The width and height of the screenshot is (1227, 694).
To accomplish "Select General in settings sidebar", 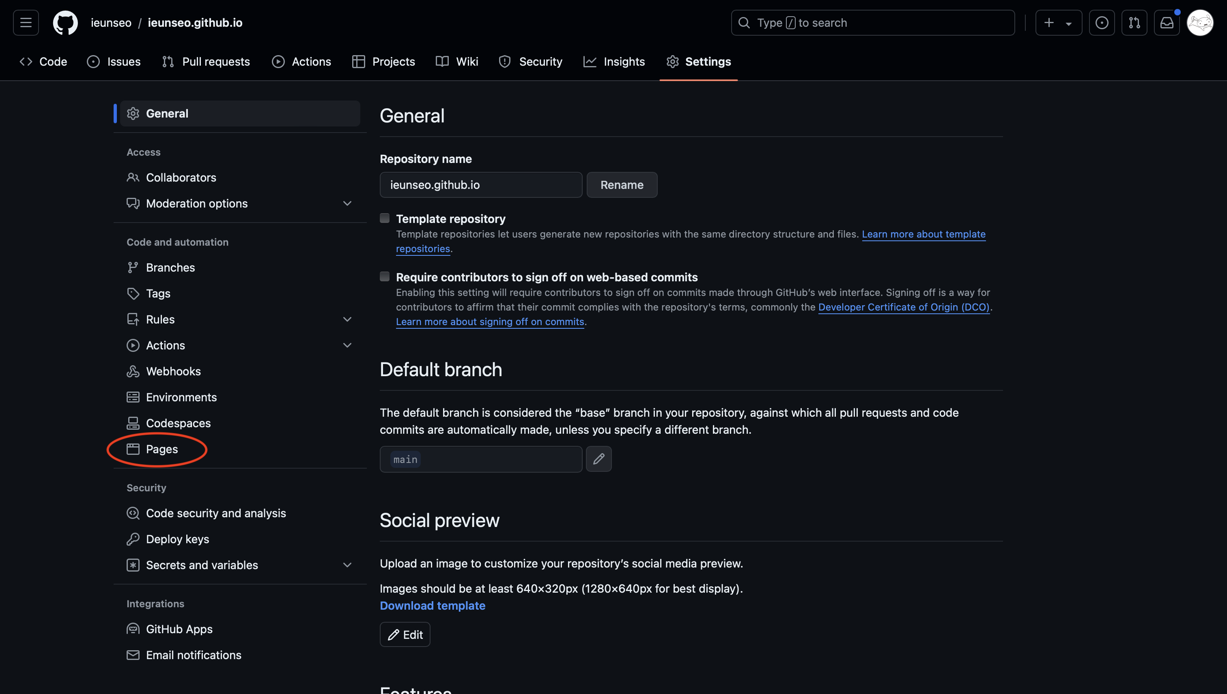I will (x=240, y=114).
